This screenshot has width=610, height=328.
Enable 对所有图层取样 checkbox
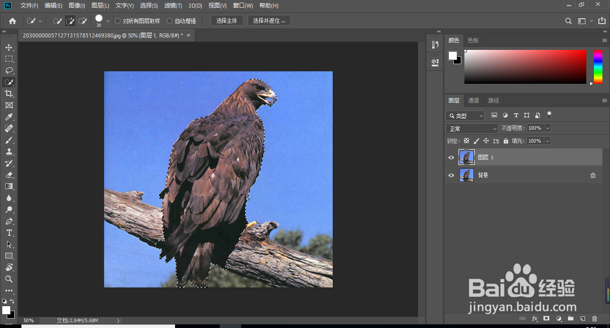point(118,21)
